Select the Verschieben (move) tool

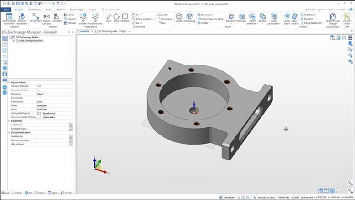point(36,18)
